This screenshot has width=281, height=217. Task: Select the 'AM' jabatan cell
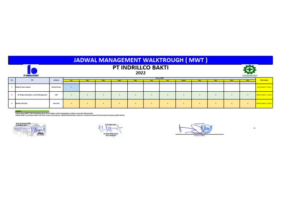pos(56,95)
